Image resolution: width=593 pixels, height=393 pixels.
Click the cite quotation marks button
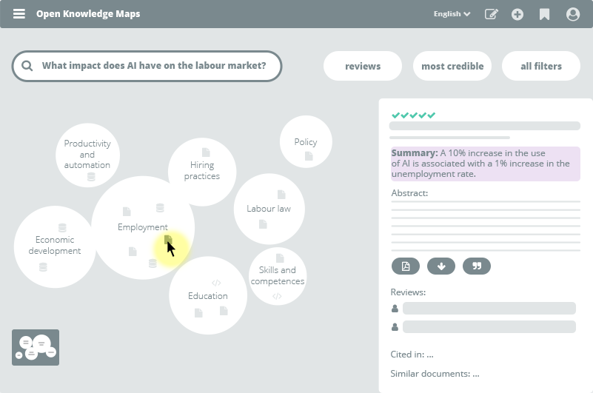[x=477, y=266]
